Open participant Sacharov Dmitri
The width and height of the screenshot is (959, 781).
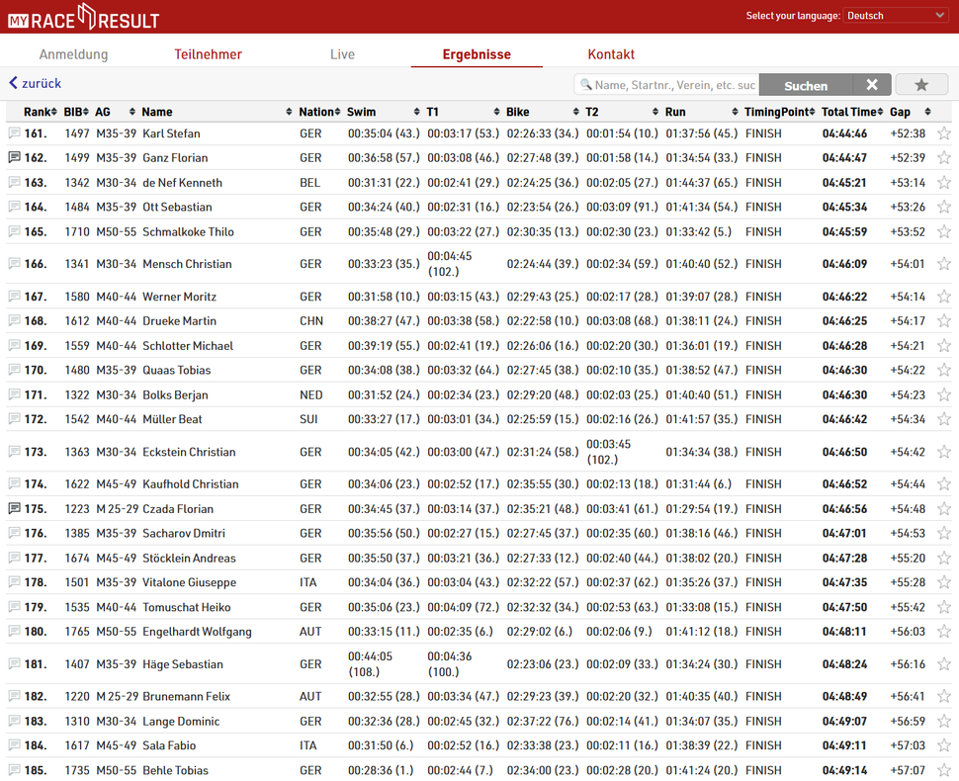pyautogui.click(x=184, y=533)
